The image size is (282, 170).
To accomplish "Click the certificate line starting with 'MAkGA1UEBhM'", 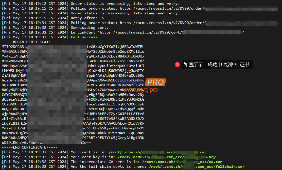I will point(73,51).
